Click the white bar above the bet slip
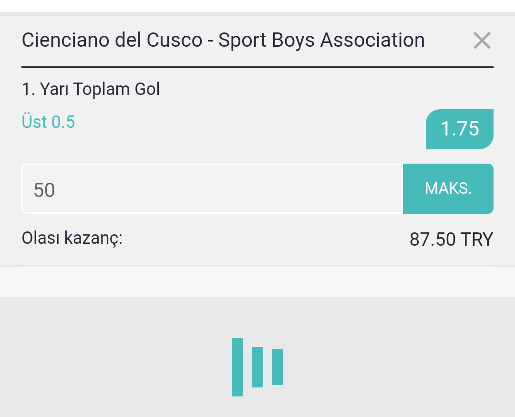 click(x=257, y=6)
